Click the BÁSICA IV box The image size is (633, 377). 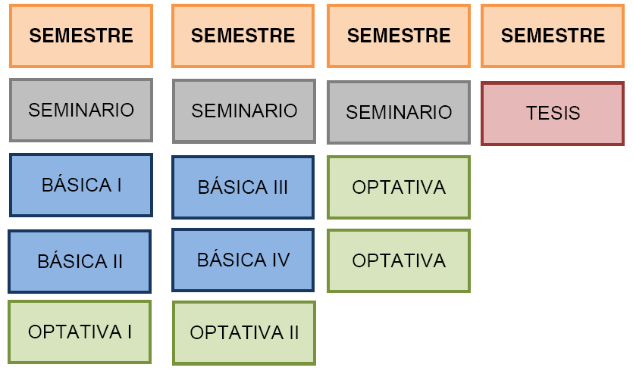coord(243,260)
